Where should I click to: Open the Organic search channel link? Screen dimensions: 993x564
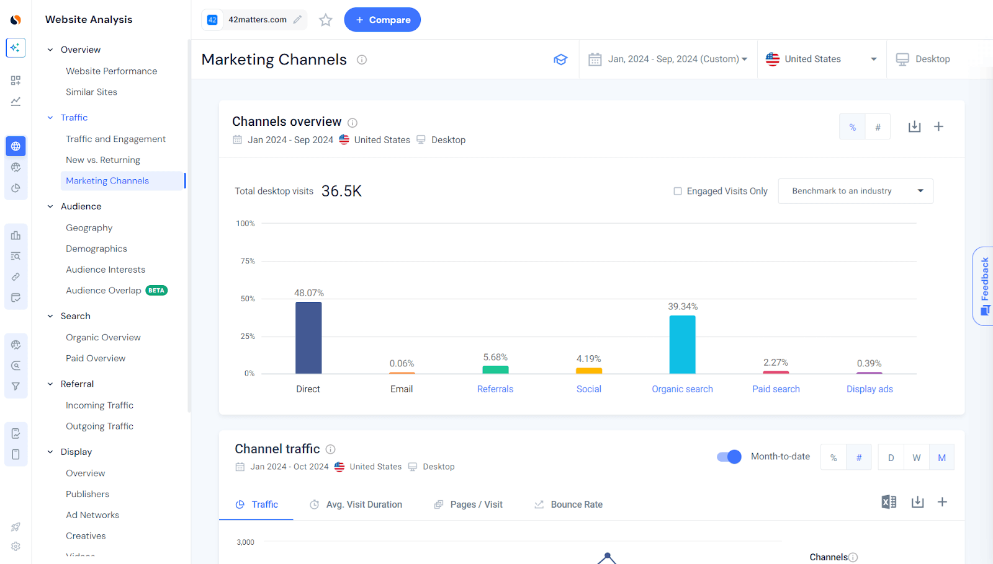pos(682,389)
